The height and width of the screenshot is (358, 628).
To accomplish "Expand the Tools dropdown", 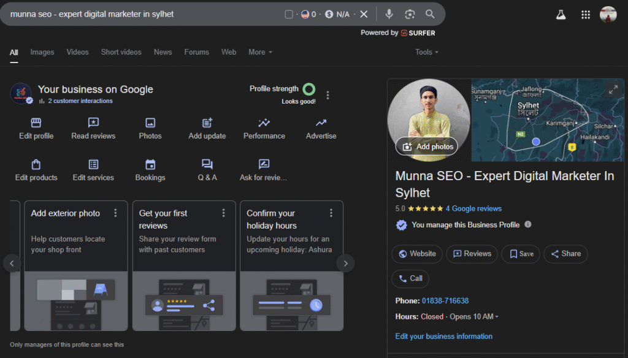I will click(427, 52).
